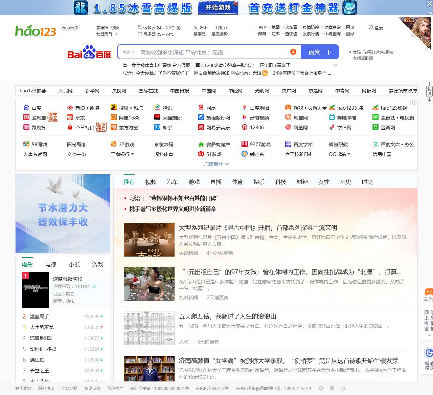433x395 pixels.
Task: Open the 网页 search type dropdown
Action: point(129,52)
